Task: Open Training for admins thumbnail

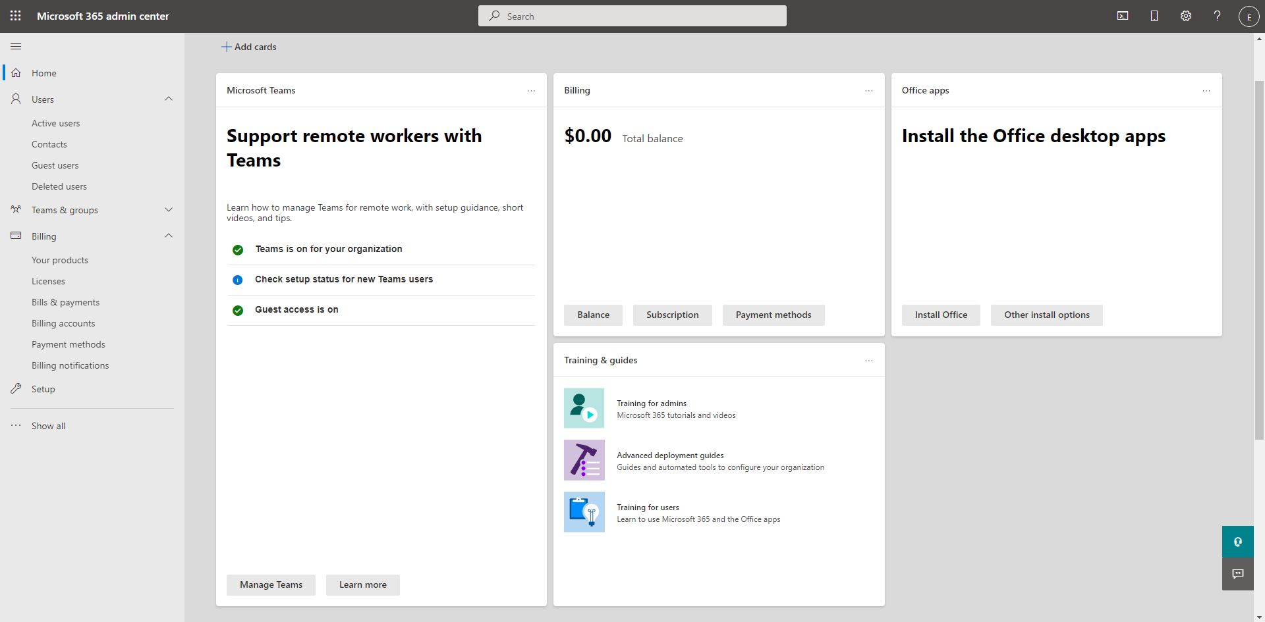Action: [584, 408]
